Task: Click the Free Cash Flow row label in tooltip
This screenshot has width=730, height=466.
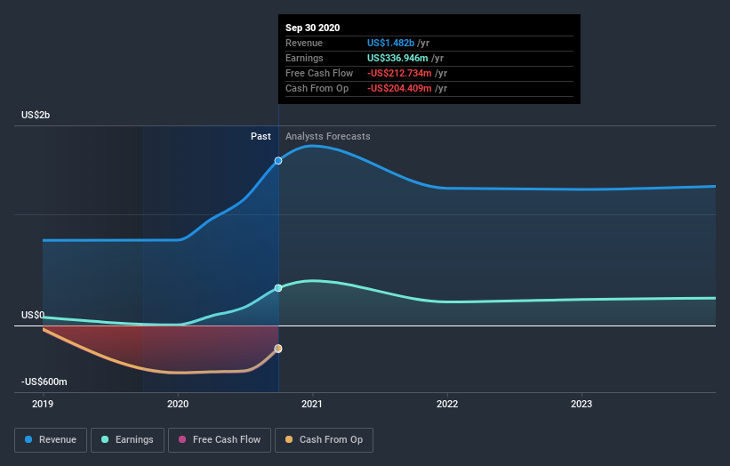Action: pyautogui.click(x=319, y=73)
